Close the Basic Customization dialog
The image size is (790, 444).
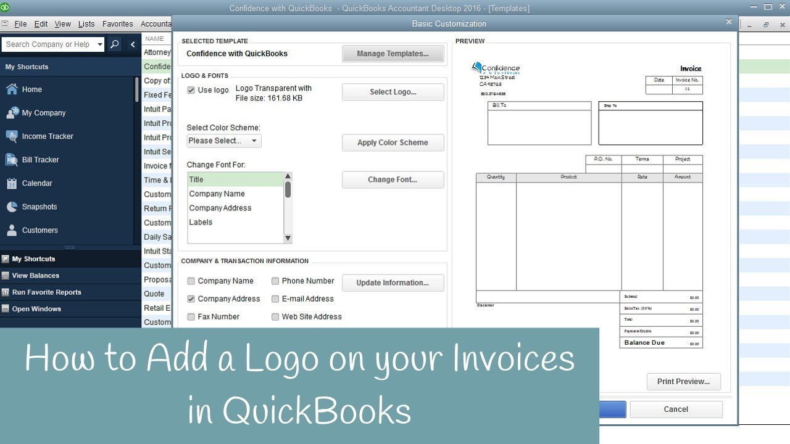coord(729,22)
